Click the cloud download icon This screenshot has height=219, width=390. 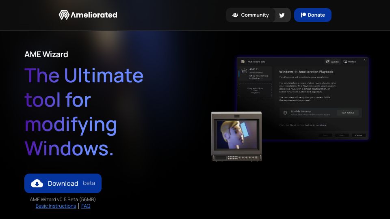click(37, 183)
